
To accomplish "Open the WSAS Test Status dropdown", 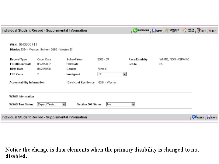I will click(x=51, y=104).
